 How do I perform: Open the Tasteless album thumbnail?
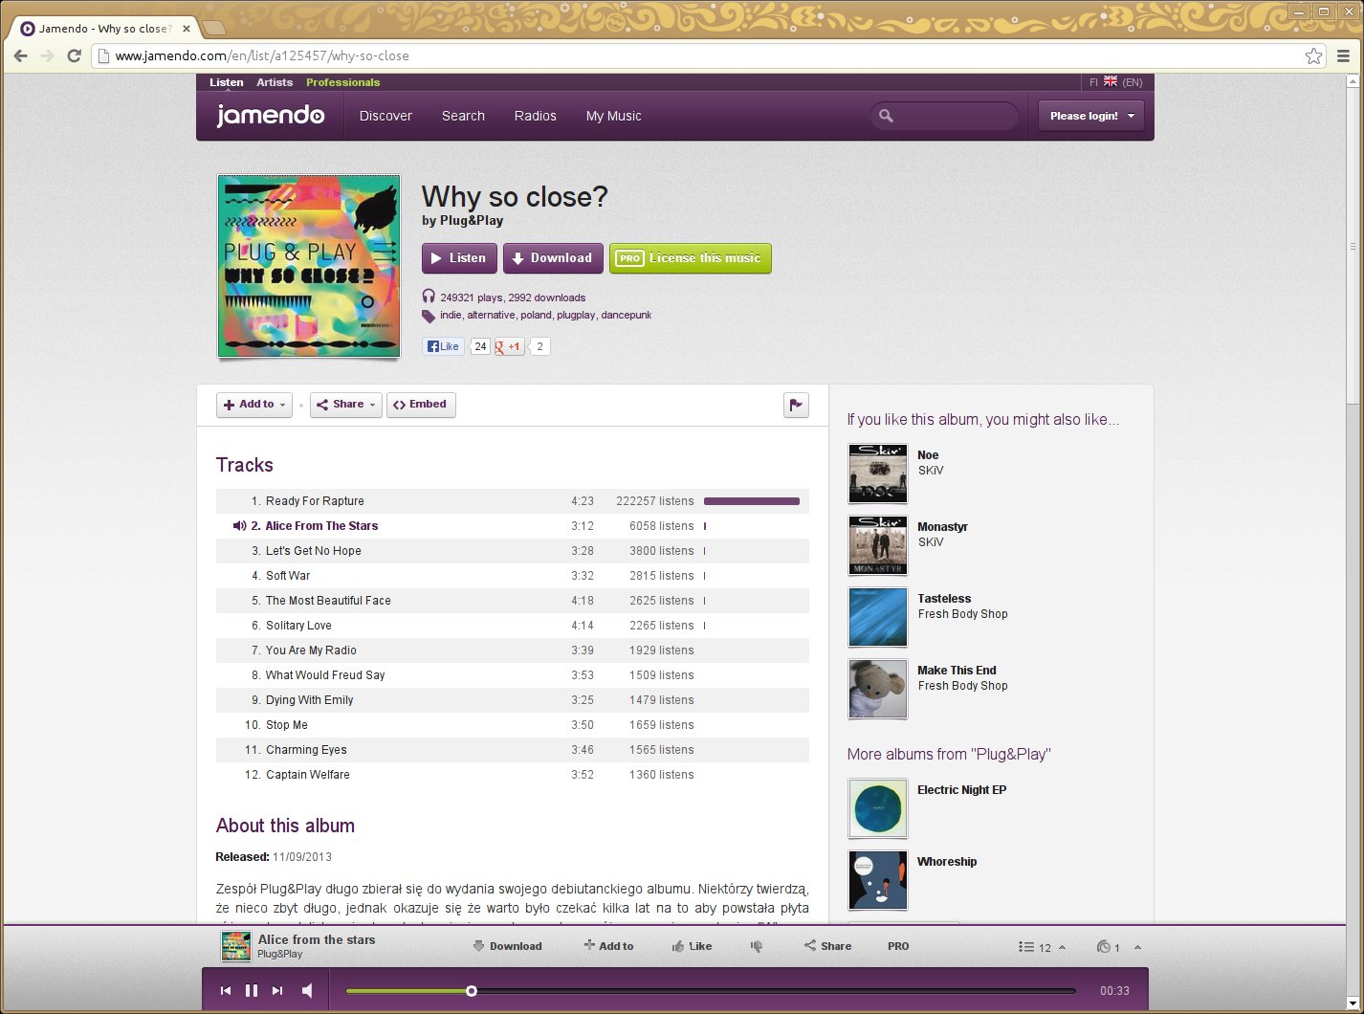878,617
